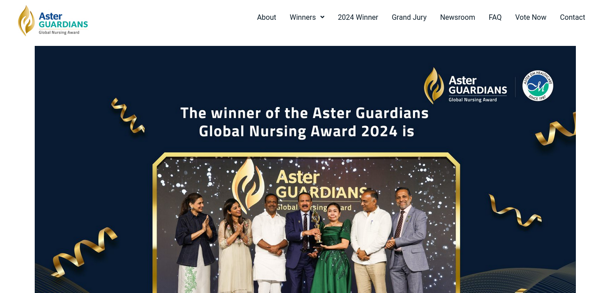Click the gold ribbon right of the photo
616x293 pixels.
(x=515, y=210)
